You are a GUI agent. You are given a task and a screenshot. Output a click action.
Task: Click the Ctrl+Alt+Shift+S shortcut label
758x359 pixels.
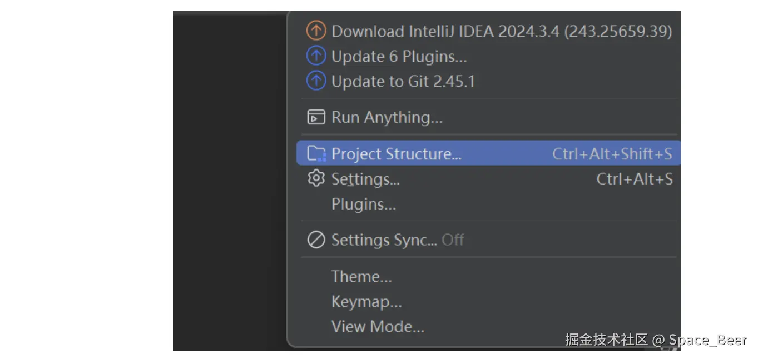coord(612,154)
